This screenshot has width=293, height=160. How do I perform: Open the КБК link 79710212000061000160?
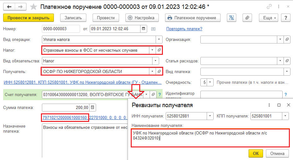pos(65,117)
